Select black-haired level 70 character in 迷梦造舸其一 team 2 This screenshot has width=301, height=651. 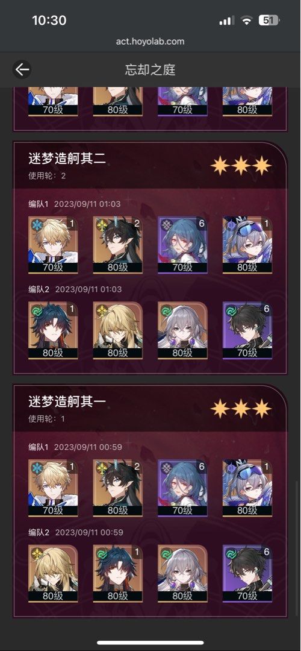click(x=247, y=573)
